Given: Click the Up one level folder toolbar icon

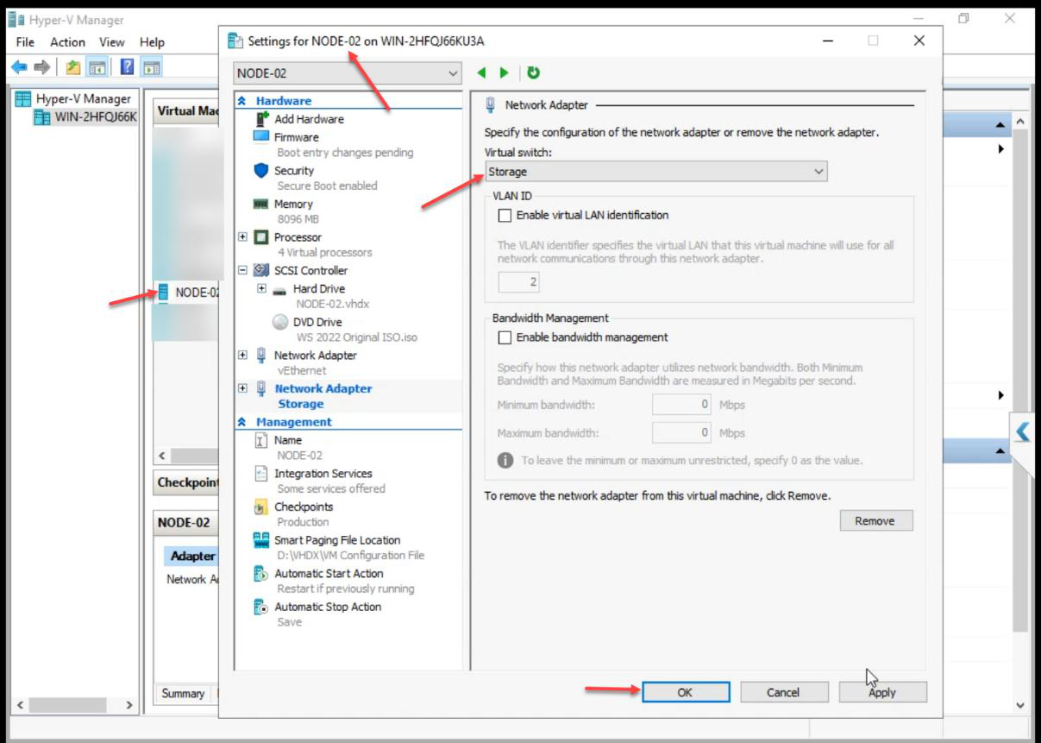Looking at the screenshot, I should point(73,66).
